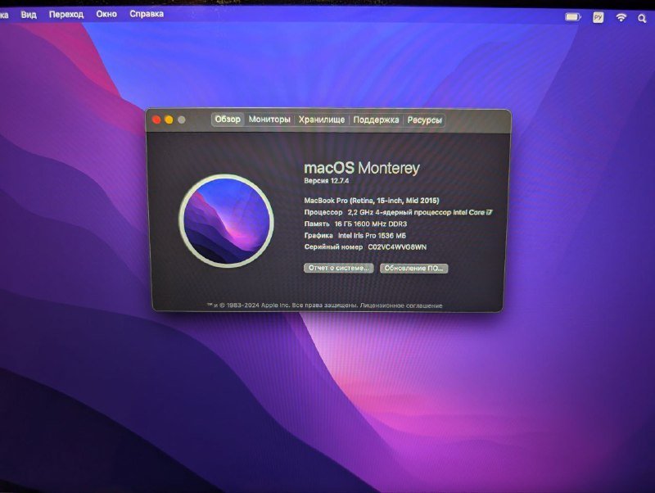Open Spotlight search from menu bar

pos(642,16)
